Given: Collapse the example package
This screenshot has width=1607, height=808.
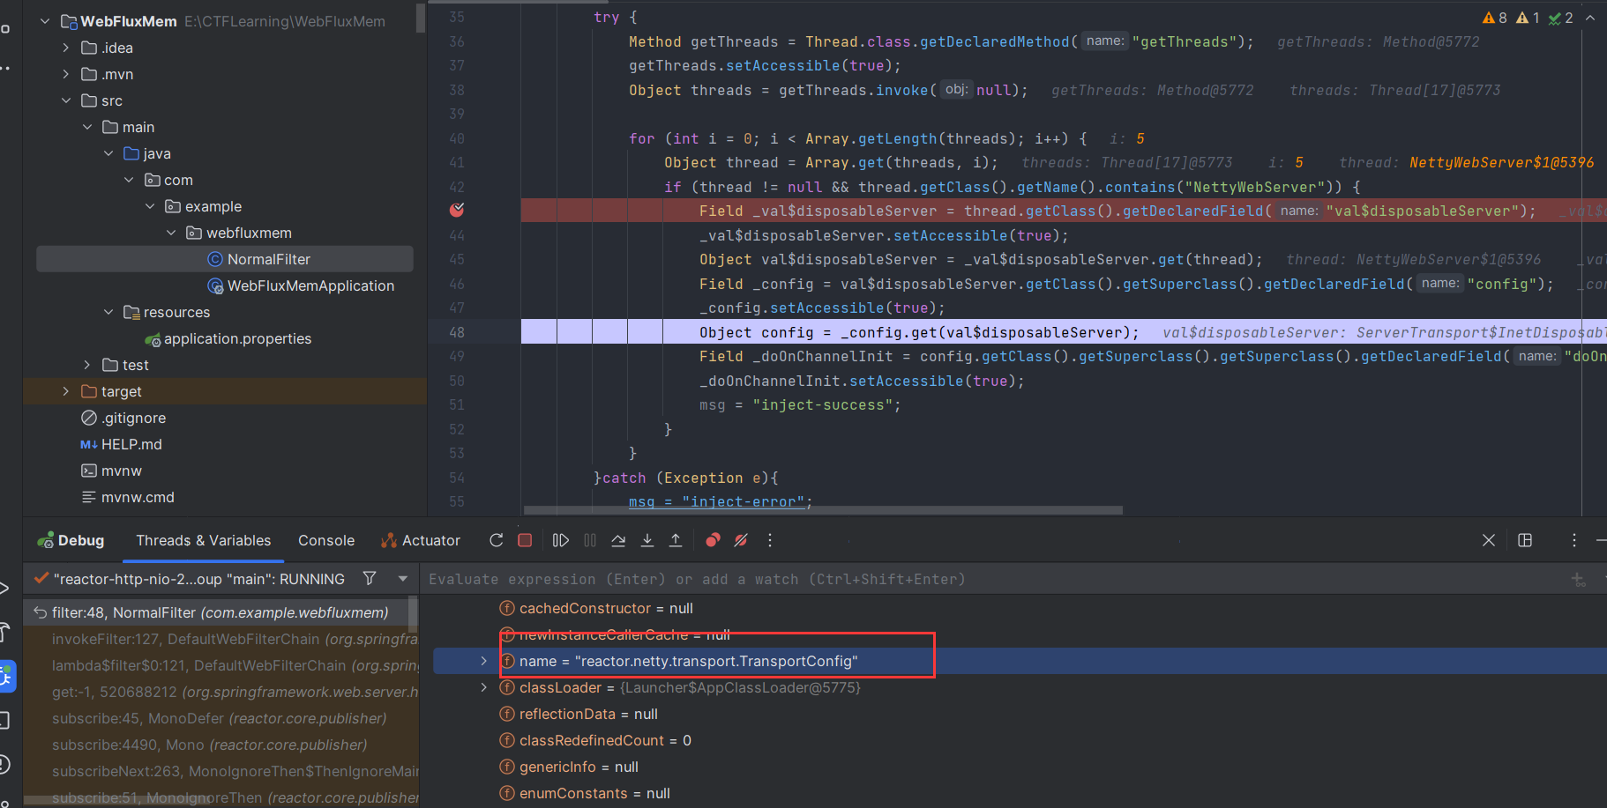Looking at the screenshot, I should point(150,206).
